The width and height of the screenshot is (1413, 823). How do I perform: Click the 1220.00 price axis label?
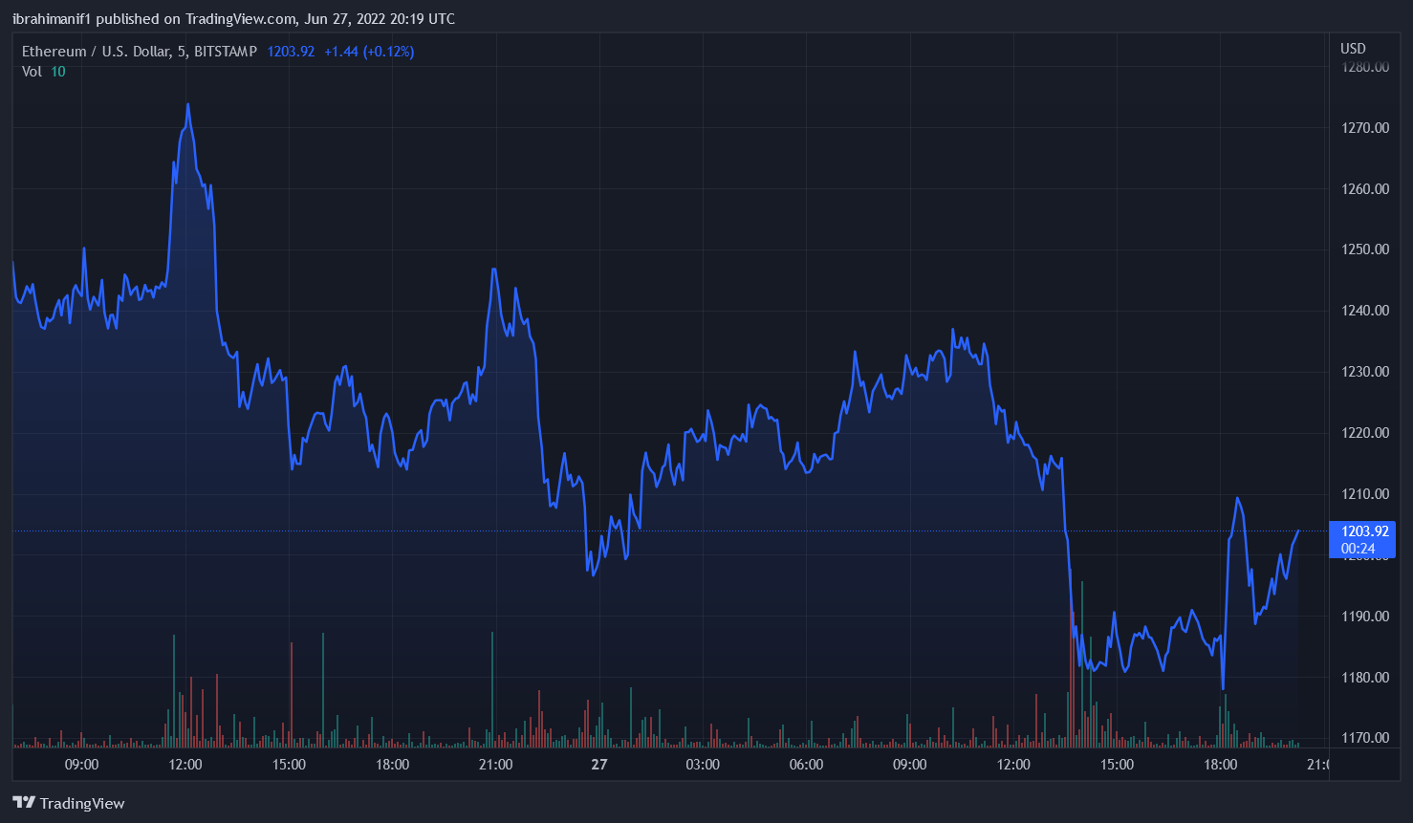pos(1365,433)
